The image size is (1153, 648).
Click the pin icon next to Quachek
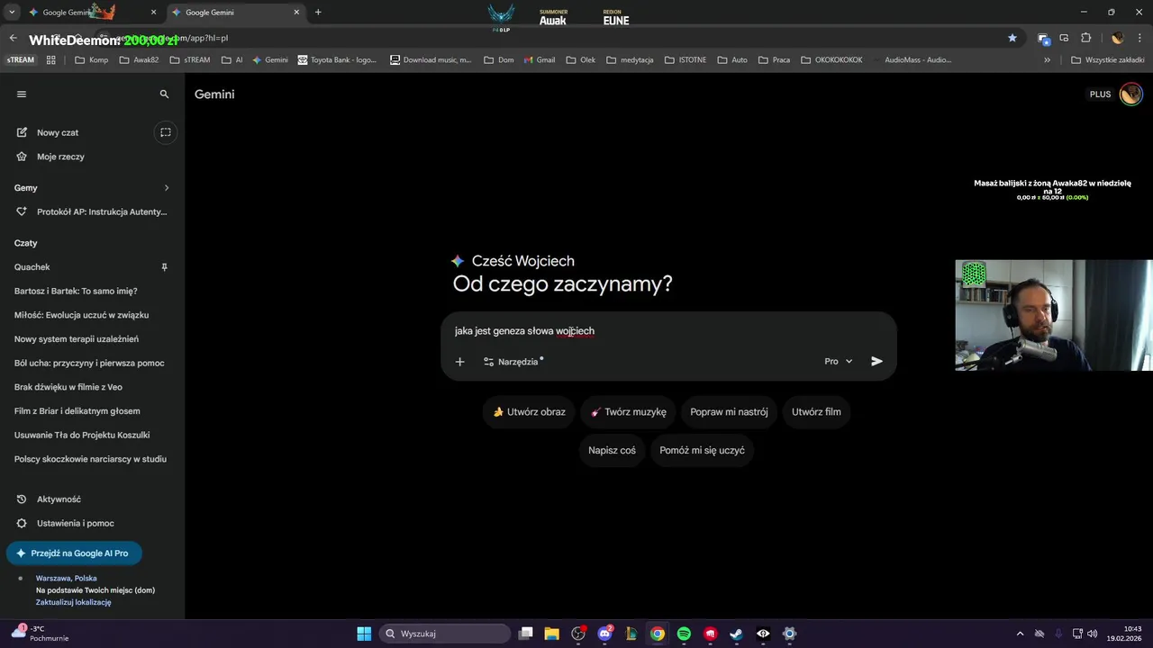[164, 267]
